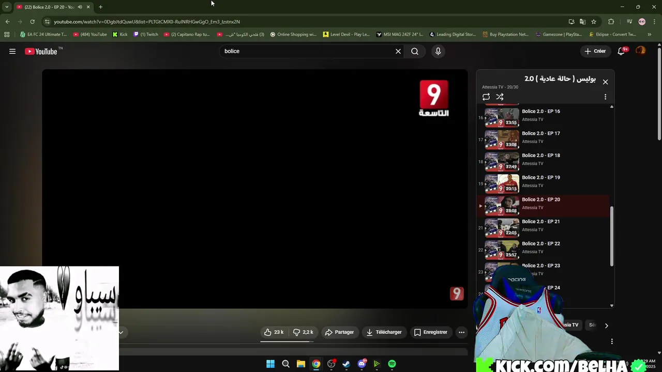662x372 pixels.
Task: Open the translate page icon
Action: (582, 22)
